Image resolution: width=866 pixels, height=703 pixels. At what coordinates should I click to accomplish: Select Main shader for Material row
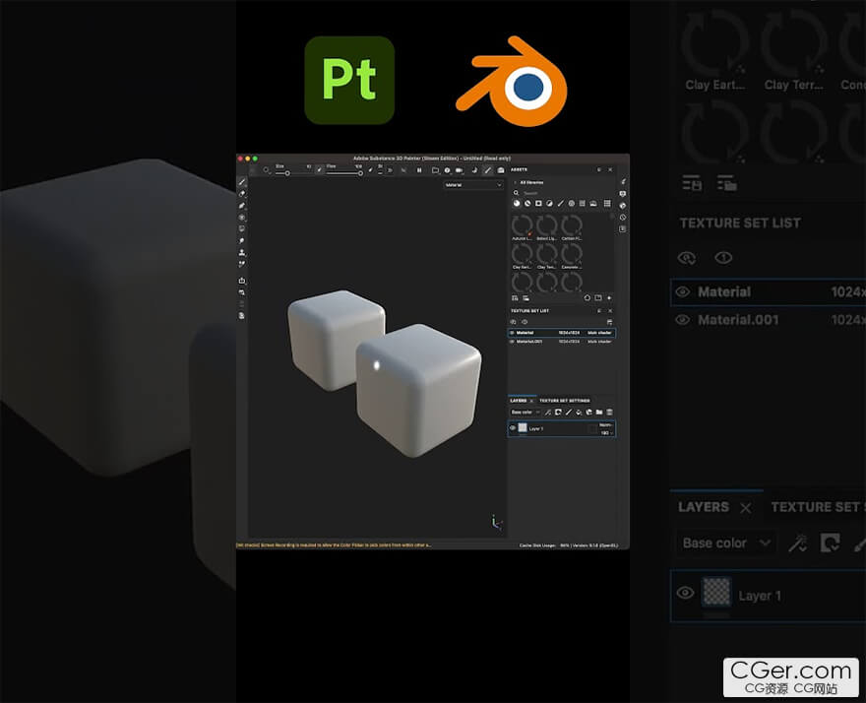tap(599, 333)
